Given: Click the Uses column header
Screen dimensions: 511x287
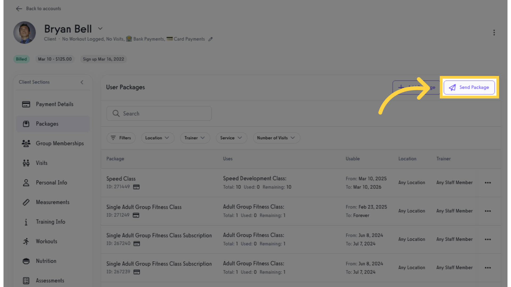Looking at the screenshot, I should tap(228, 159).
